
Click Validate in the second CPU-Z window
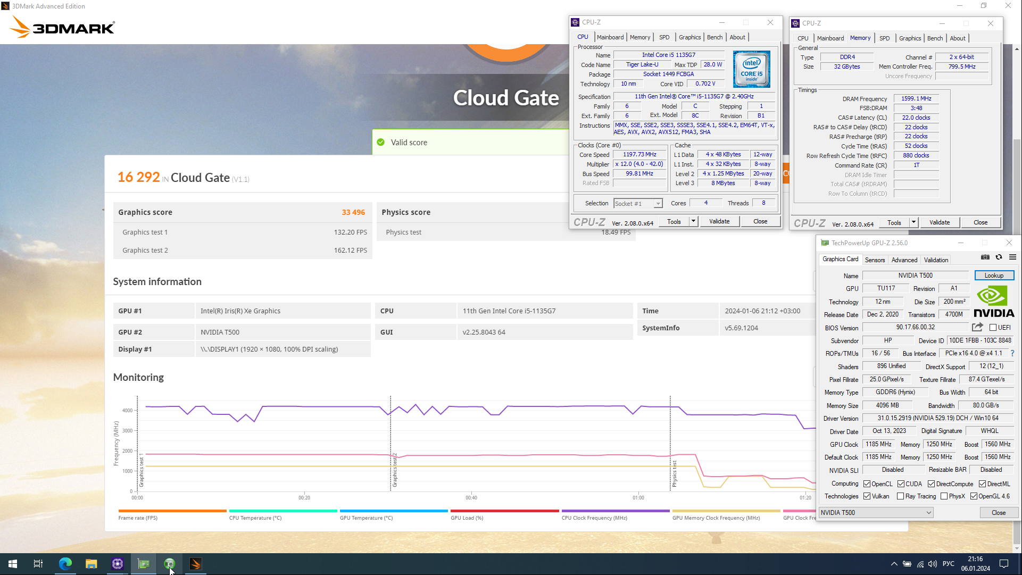pyautogui.click(x=939, y=223)
